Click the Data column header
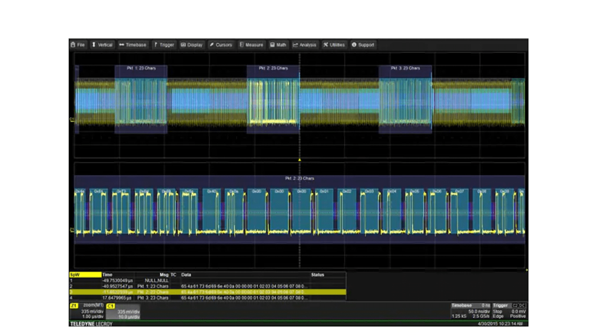597x336 pixels. (x=186, y=275)
